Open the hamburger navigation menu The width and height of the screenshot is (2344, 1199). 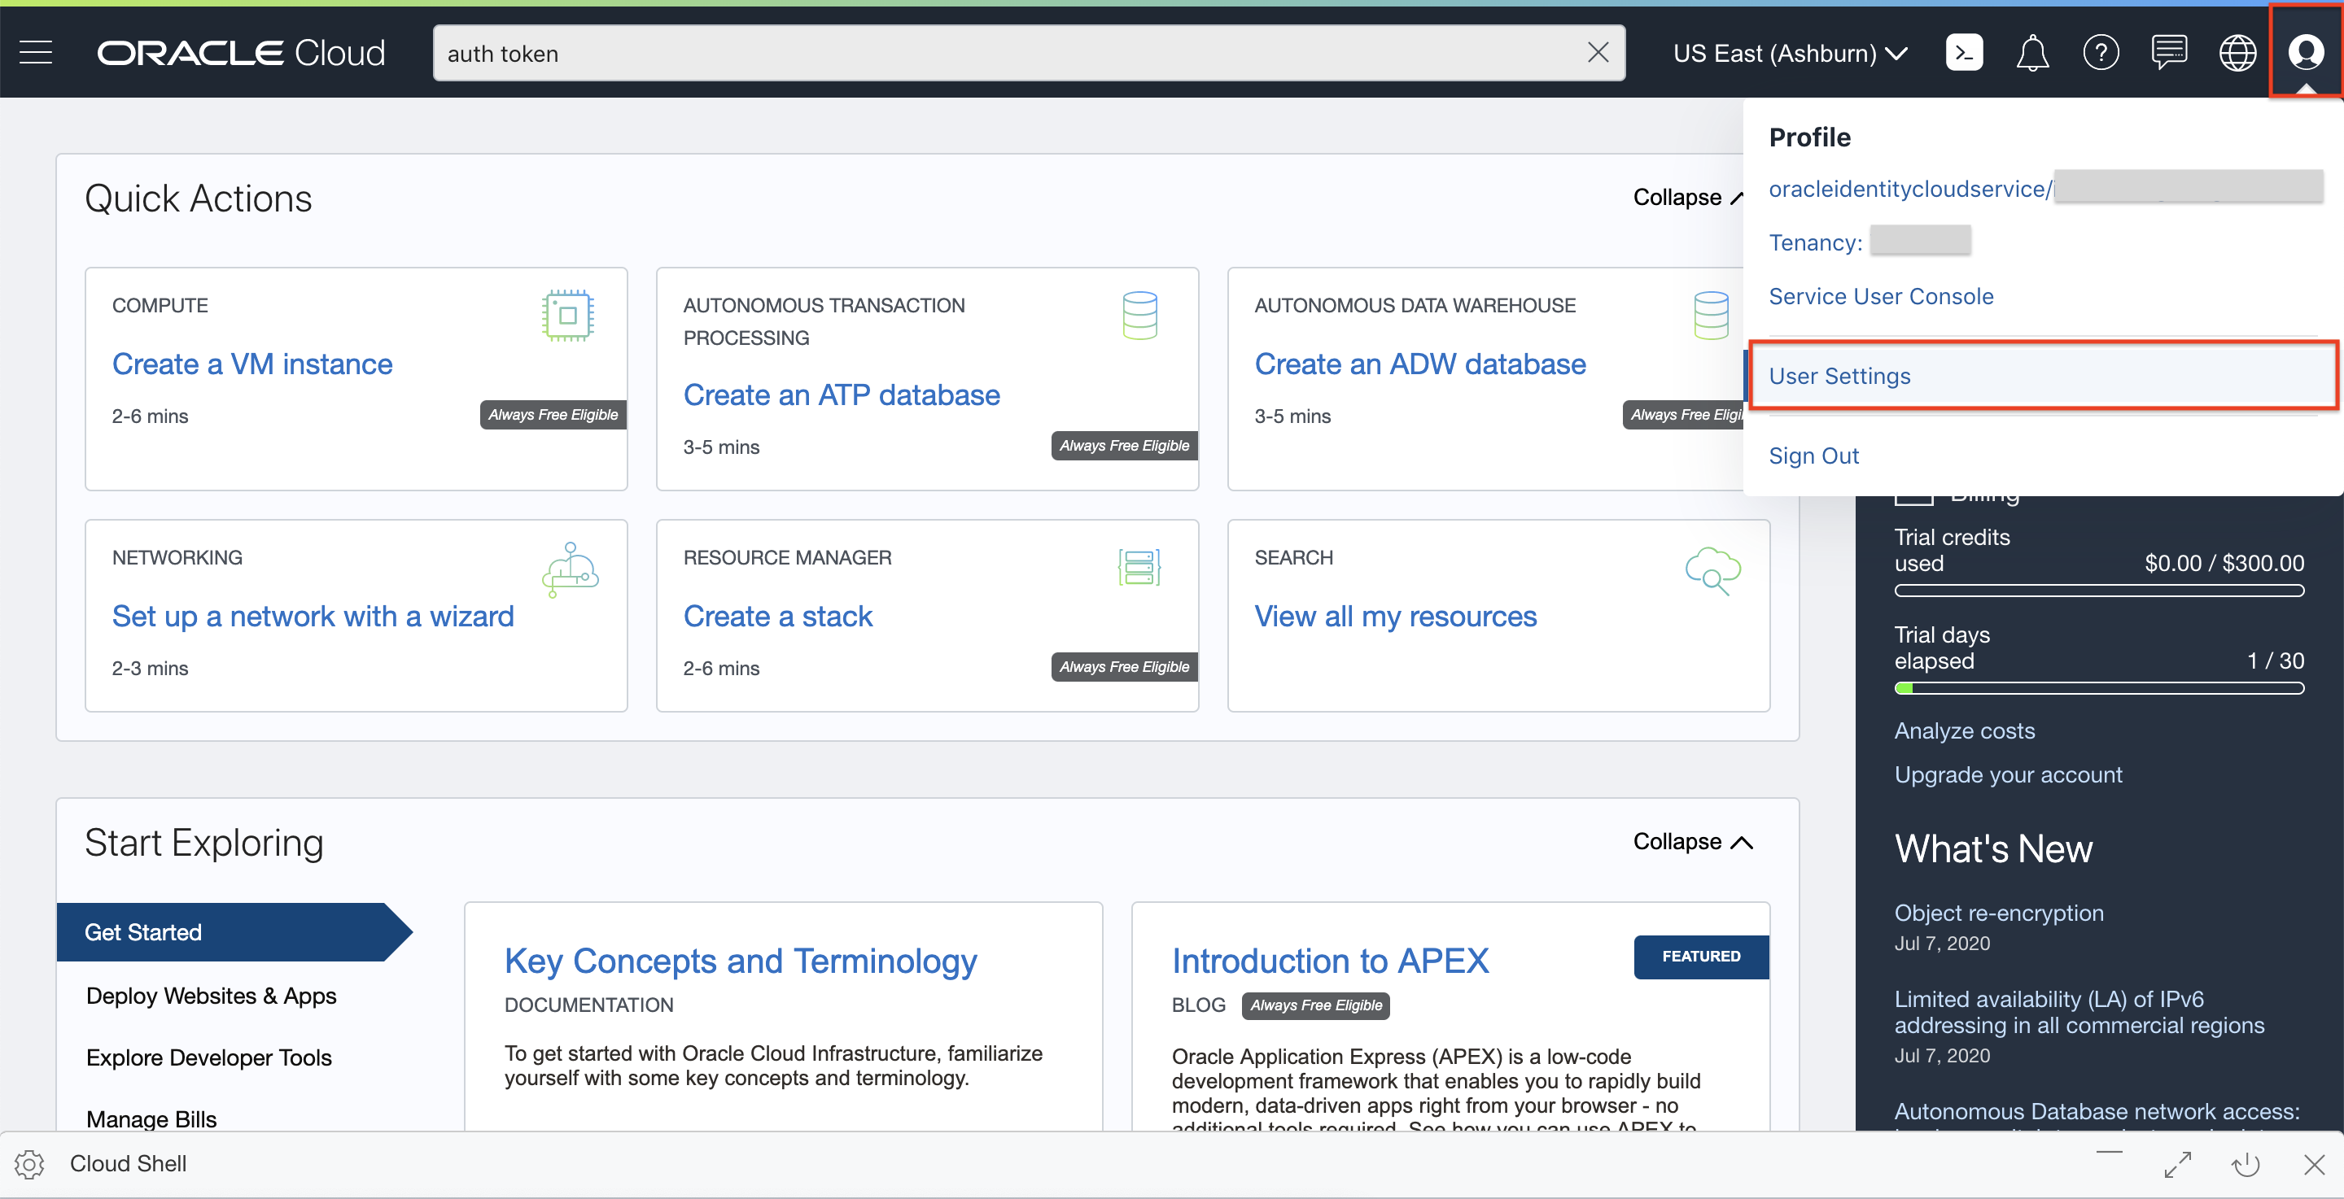pyautogui.click(x=36, y=53)
